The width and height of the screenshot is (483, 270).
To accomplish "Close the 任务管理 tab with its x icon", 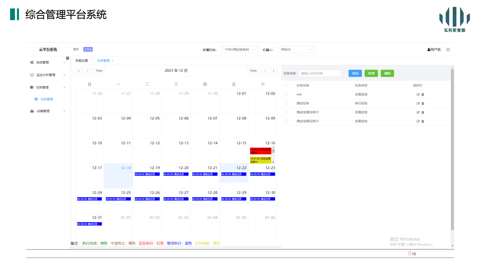I will point(113,61).
